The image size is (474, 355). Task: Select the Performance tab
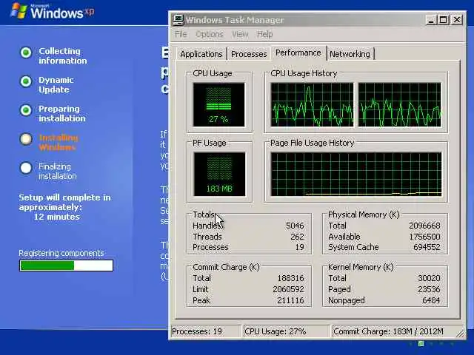[298, 53]
